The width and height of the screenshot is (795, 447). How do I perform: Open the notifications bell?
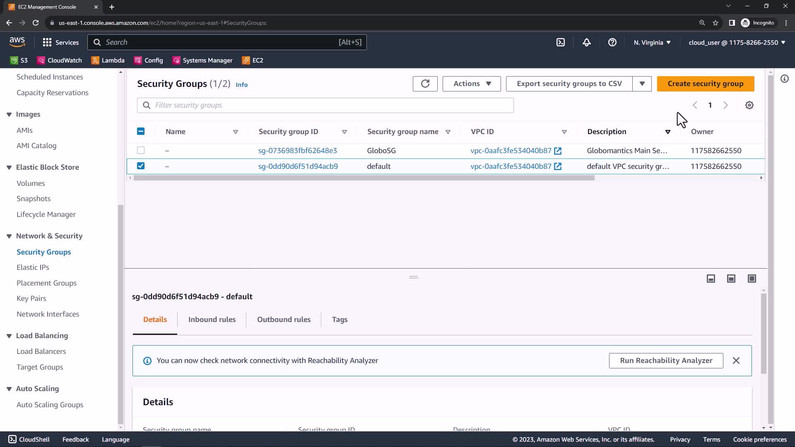point(586,42)
